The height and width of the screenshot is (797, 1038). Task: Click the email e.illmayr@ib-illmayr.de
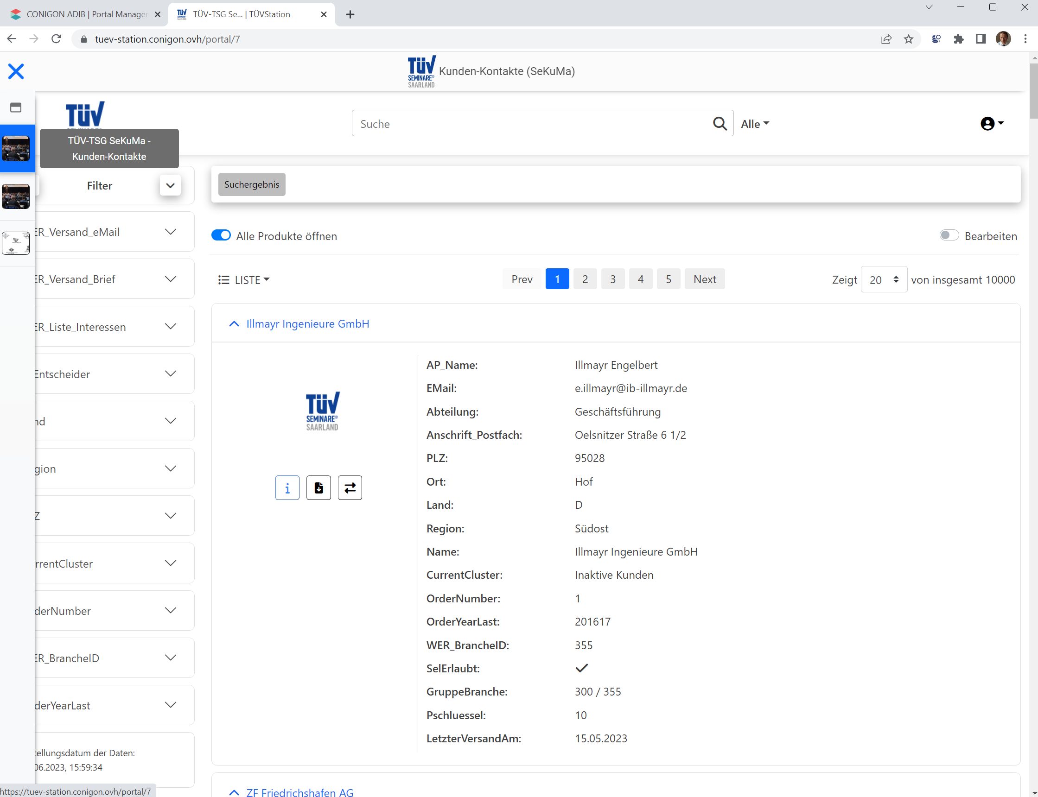[631, 388]
